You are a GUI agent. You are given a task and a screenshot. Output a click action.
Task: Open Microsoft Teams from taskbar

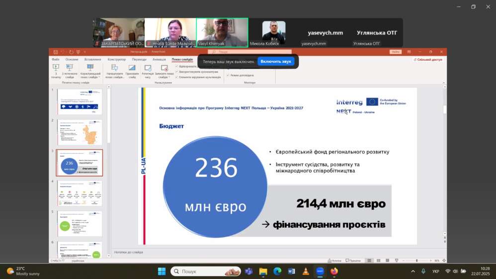click(x=249, y=272)
